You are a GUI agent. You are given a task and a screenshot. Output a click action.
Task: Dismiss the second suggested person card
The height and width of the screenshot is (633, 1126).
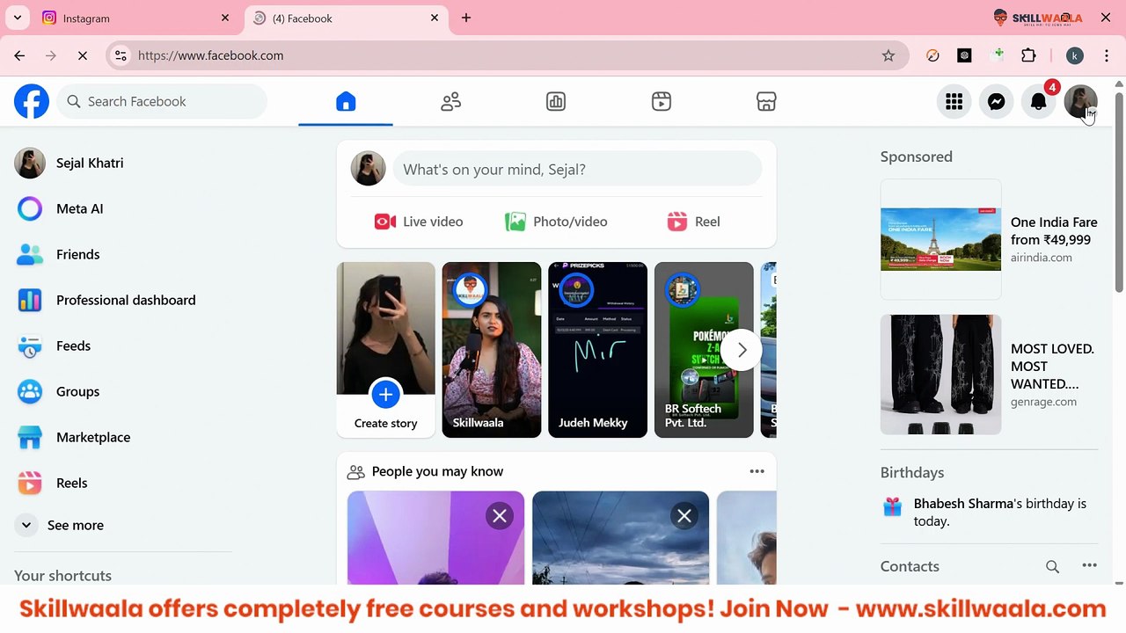[684, 516]
